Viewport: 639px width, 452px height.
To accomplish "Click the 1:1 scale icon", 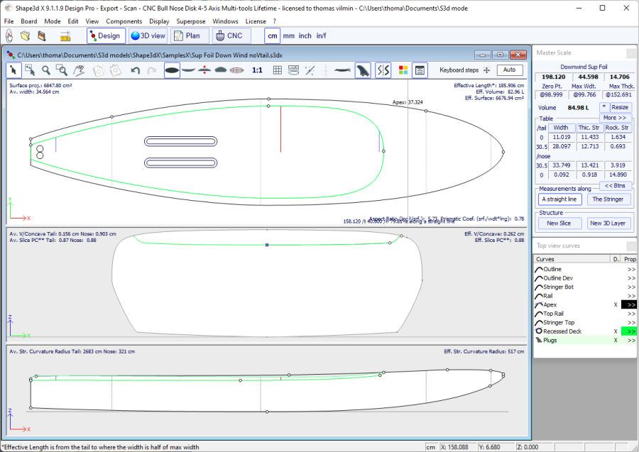I will pyautogui.click(x=257, y=70).
